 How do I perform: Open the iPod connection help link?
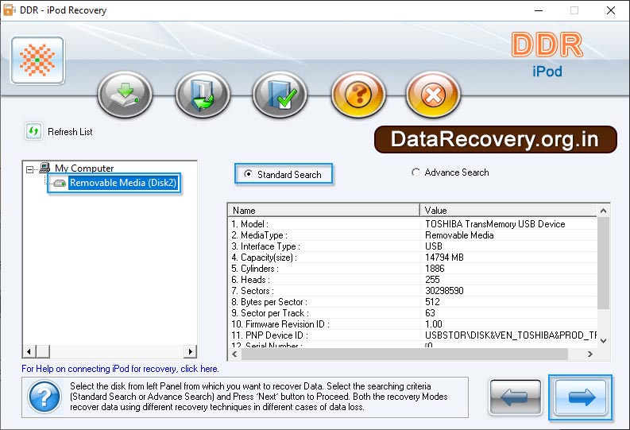click(120, 369)
